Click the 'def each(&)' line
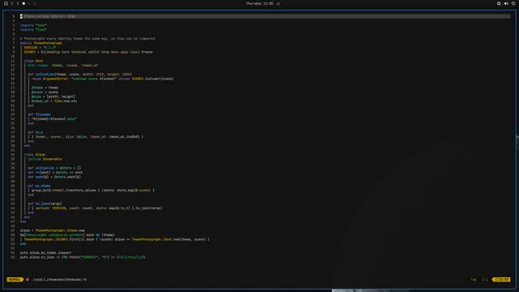Image resolution: width=519 pixels, height=292 pixels. (x=54, y=177)
